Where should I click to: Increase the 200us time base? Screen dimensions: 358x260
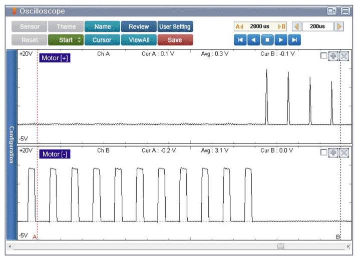point(339,26)
